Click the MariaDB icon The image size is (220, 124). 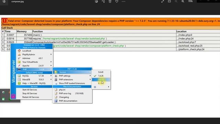point(19,80)
